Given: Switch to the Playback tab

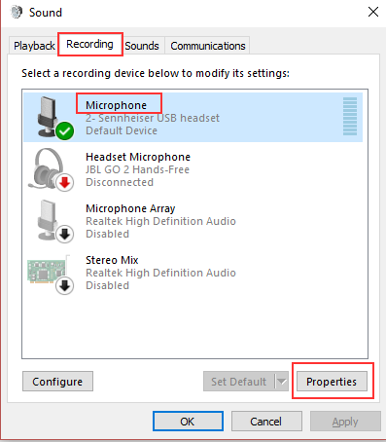Looking at the screenshot, I should 34,46.
